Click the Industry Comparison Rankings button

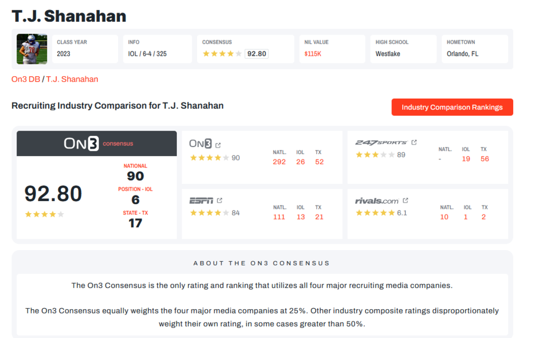tap(452, 107)
